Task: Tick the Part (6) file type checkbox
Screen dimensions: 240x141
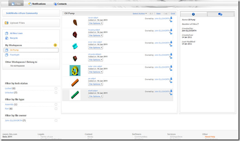Action: [x=56, y=109]
